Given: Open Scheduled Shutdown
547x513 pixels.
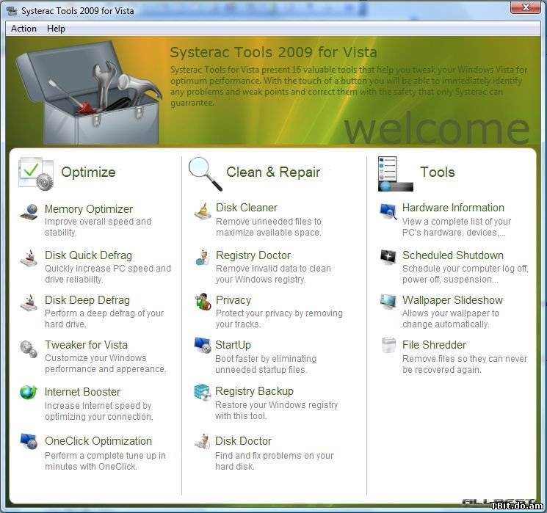Looking at the screenshot, I should 453,255.
